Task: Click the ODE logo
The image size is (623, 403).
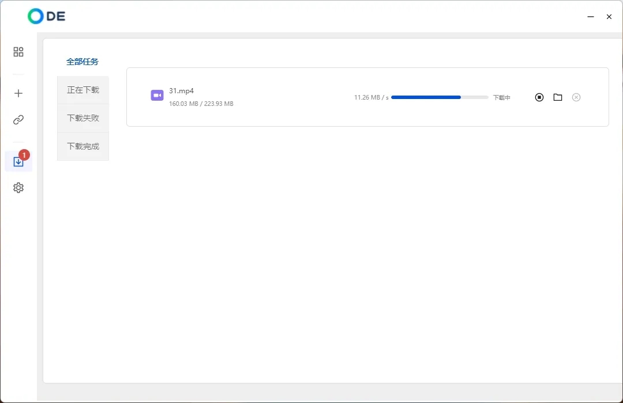Action: (x=47, y=17)
